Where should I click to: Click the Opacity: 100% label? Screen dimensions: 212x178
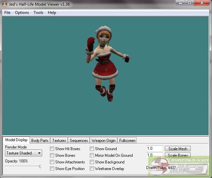pos(16,161)
